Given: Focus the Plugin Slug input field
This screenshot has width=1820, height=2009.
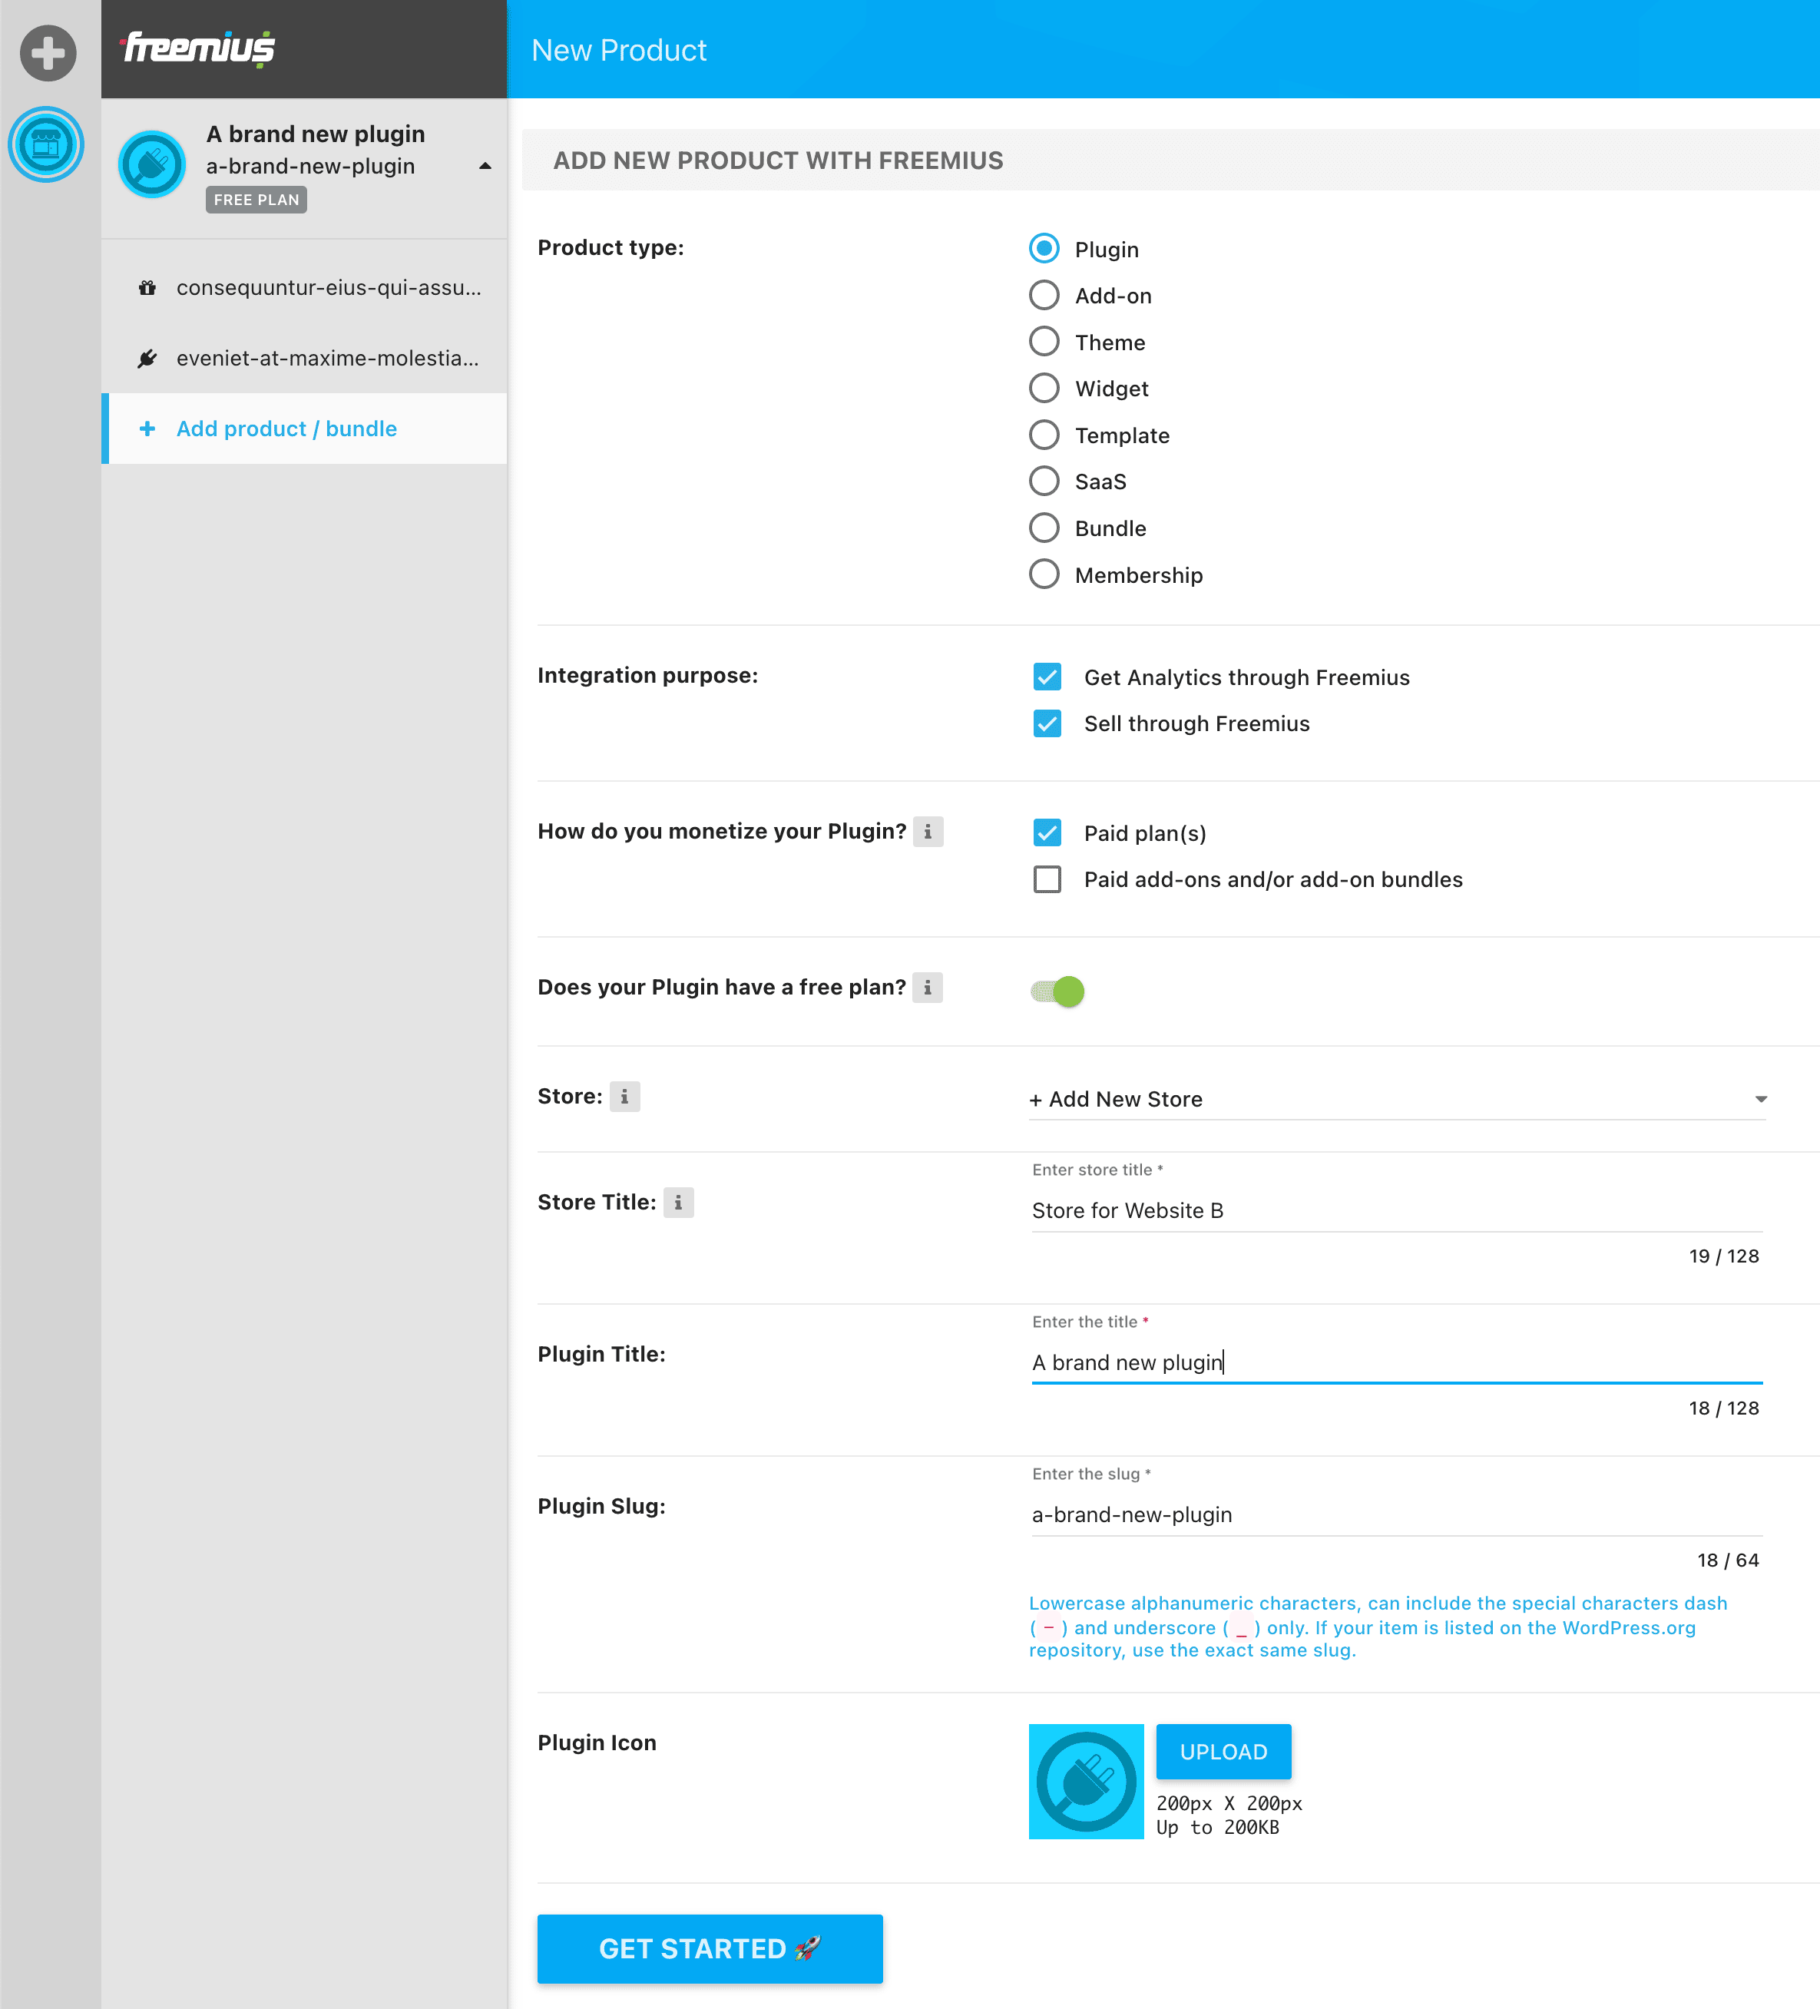Looking at the screenshot, I should tap(1396, 1514).
